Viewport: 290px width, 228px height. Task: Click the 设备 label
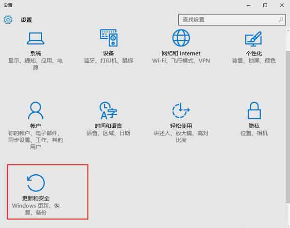click(x=108, y=53)
